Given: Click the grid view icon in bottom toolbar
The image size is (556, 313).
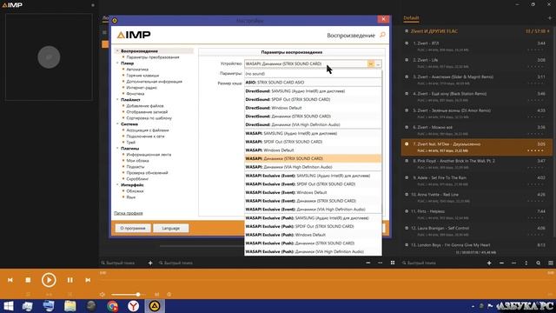Looking at the screenshot, I should pyautogui.click(x=393, y=263).
